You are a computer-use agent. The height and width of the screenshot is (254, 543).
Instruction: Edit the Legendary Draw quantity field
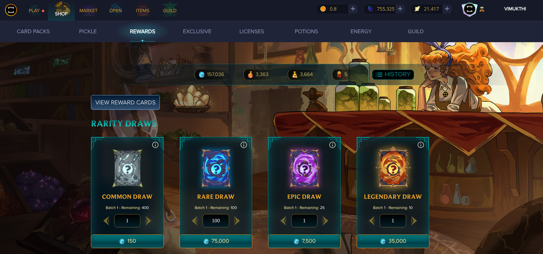click(393, 221)
